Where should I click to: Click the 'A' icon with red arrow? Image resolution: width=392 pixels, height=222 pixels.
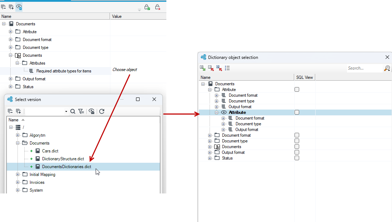click(219, 68)
